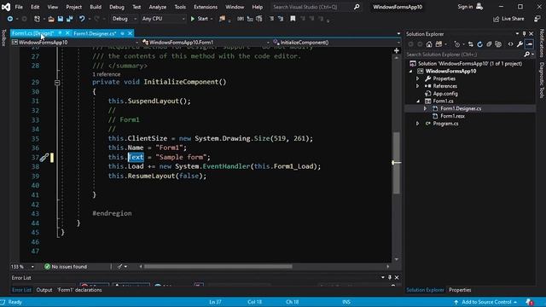
Task: Switch to the Form1.Designer.cs* tab
Action: click(95, 33)
